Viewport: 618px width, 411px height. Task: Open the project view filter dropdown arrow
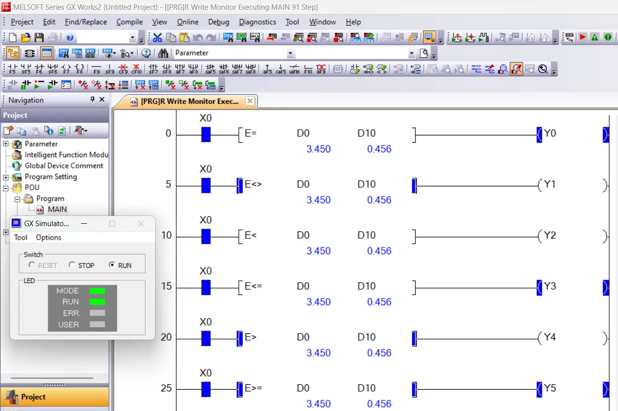pos(86,131)
